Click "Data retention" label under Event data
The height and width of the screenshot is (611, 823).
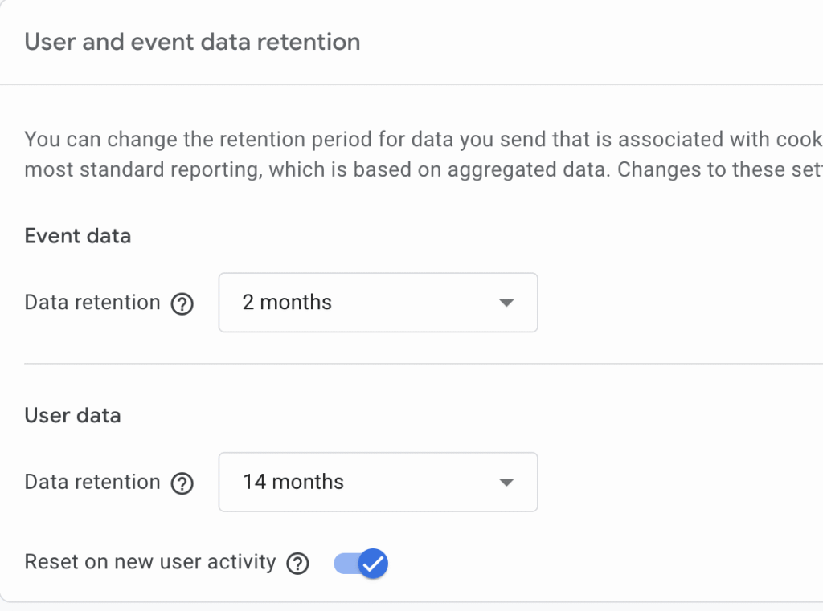point(92,303)
